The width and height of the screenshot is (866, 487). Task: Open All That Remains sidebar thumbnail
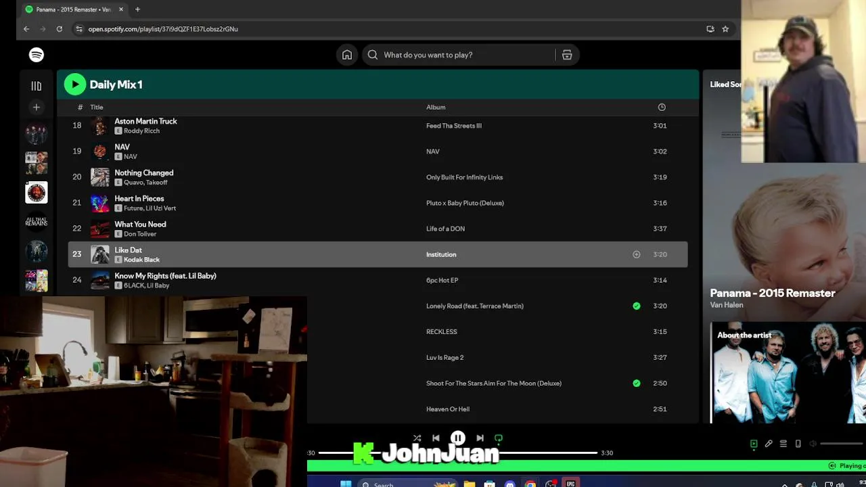37,222
